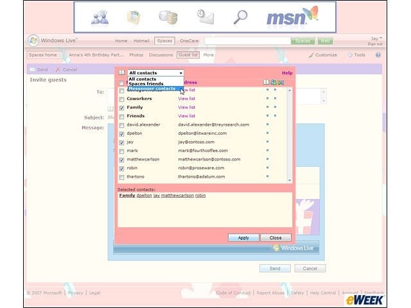Click the blue help question mark icon
The height and width of the screenshot is (308, 411).
pyautogui.click(x=378, y=55)
